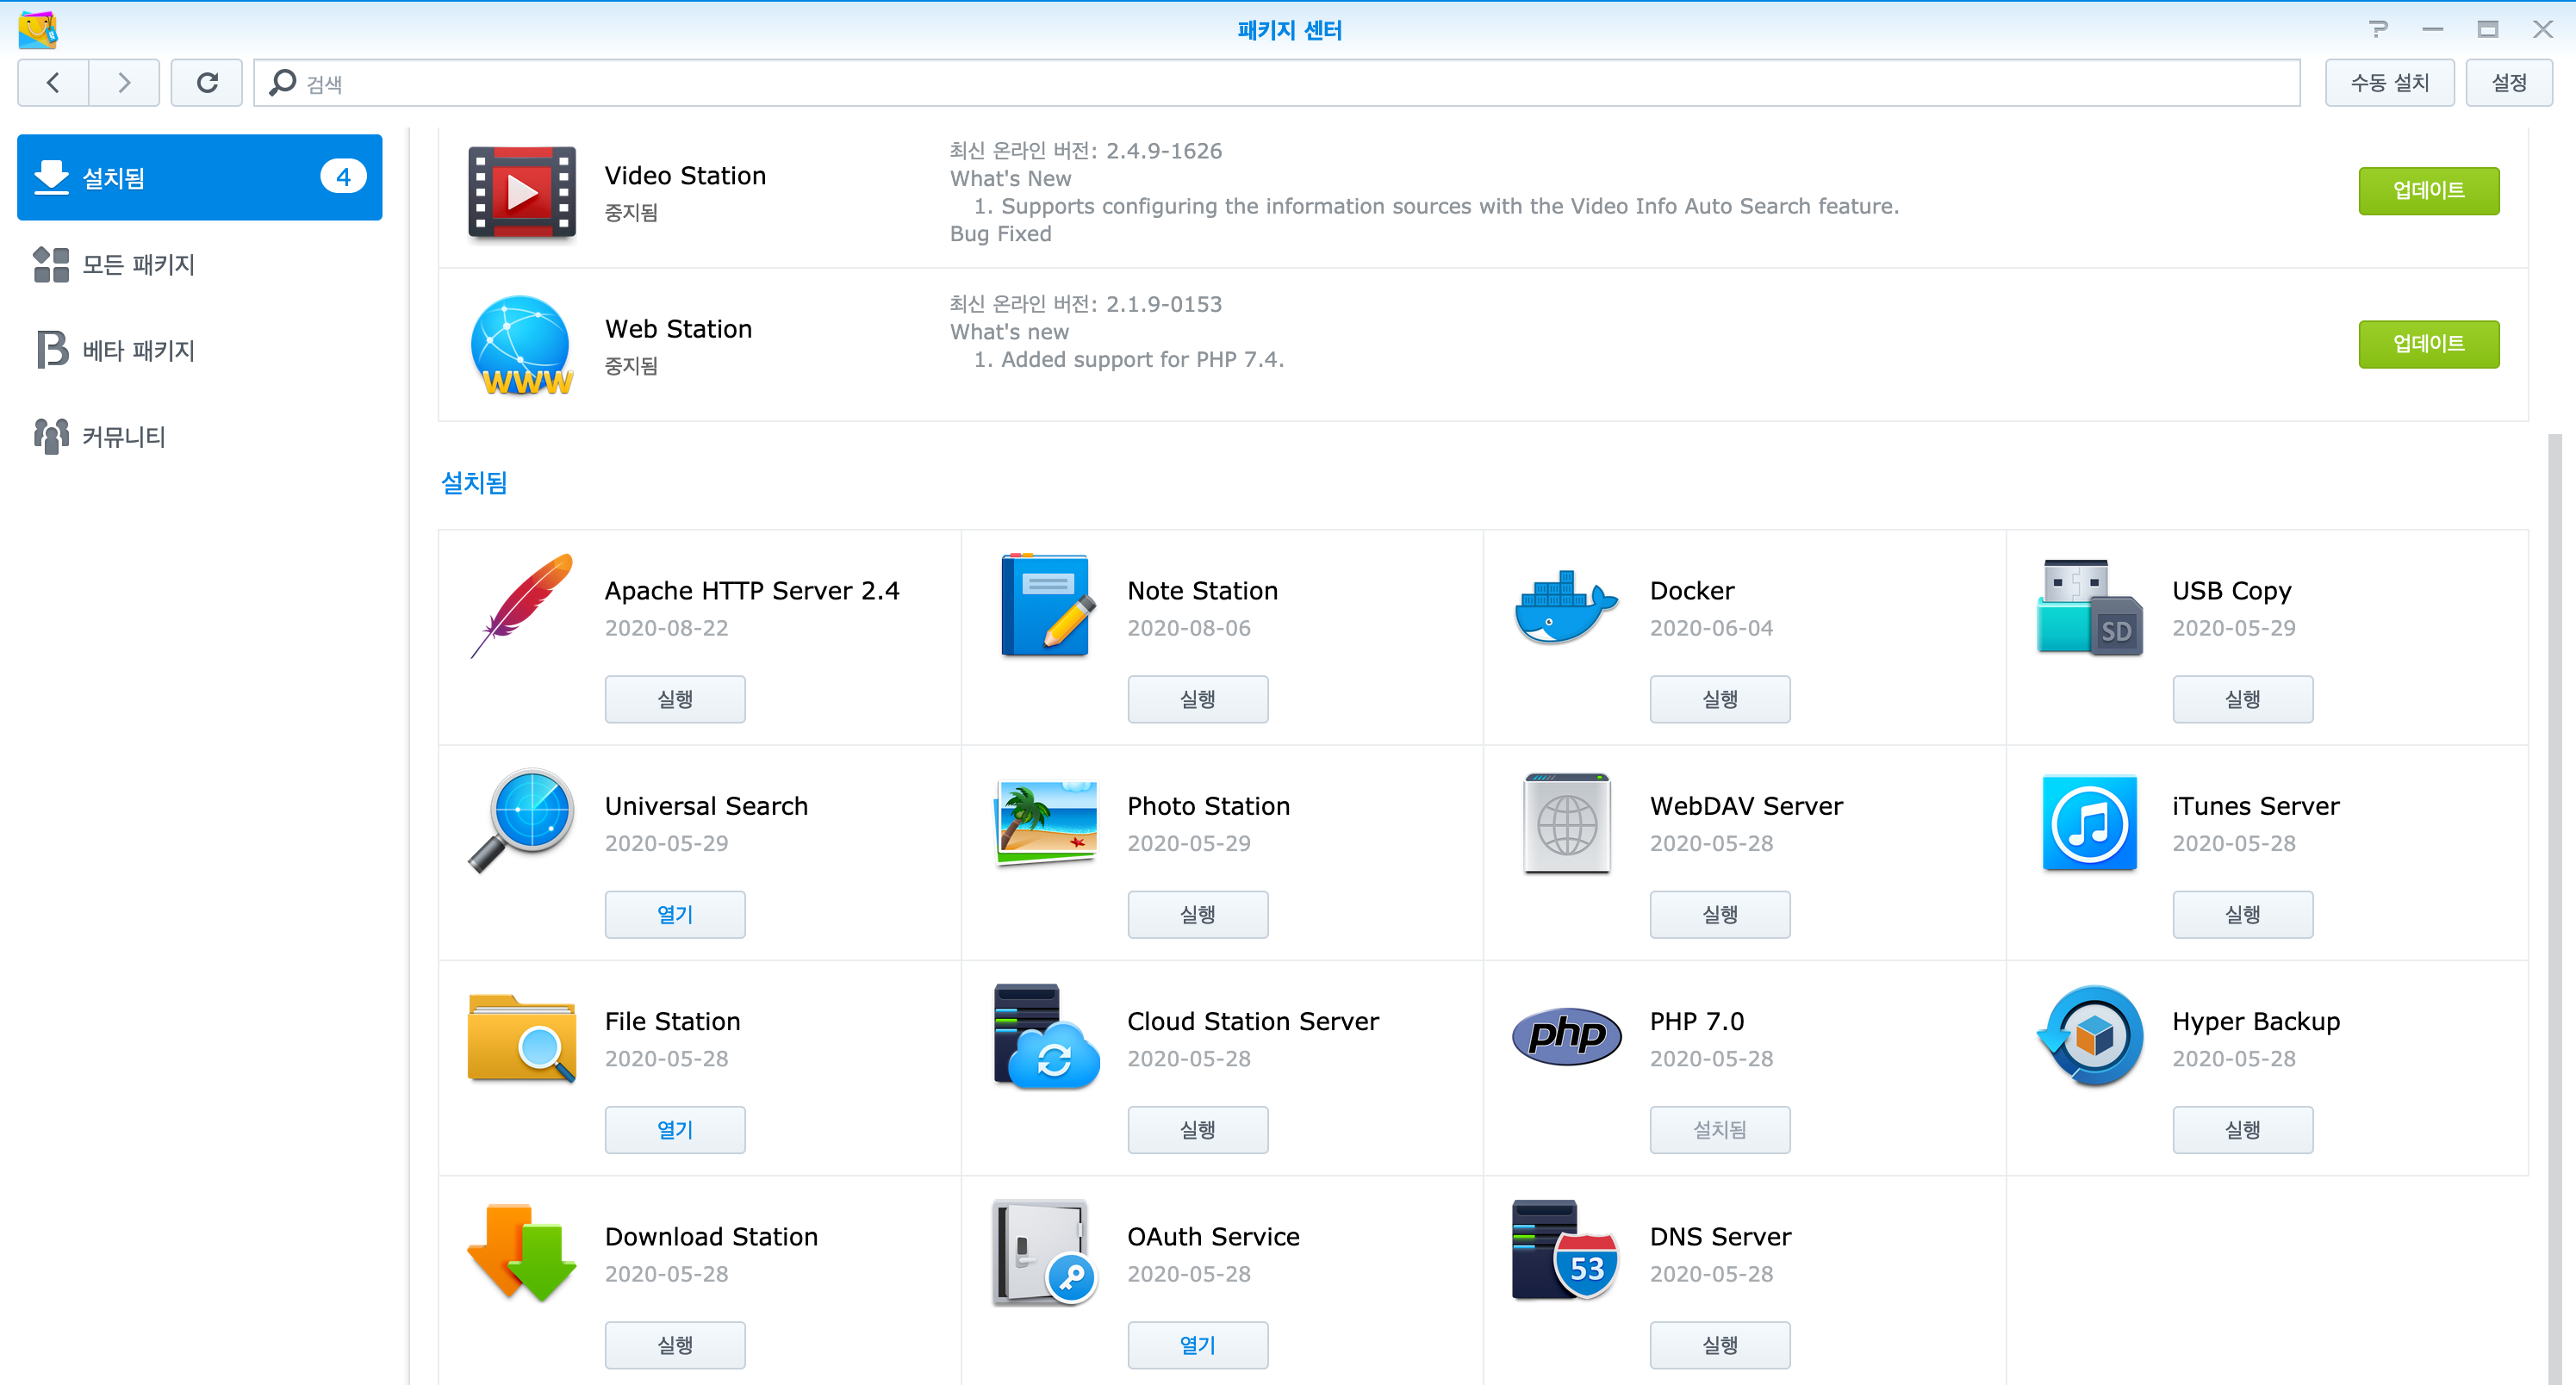Click the iTunes Server music icon

point(2089,822)
